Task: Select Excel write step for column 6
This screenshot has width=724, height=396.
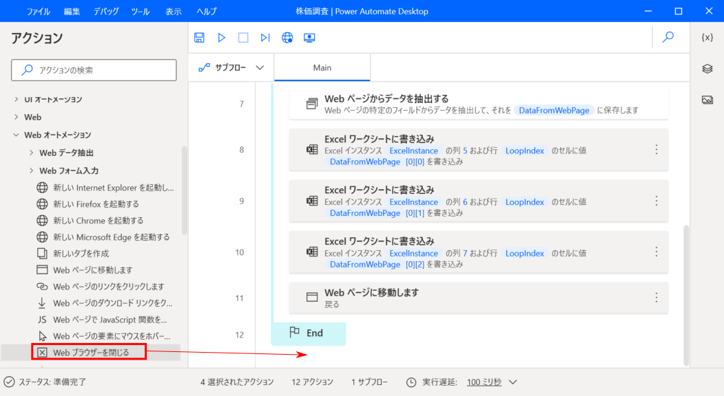Action: 478,201
